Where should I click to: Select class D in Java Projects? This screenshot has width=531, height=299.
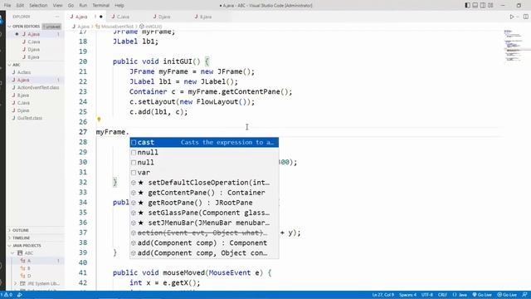coord(29,276)
